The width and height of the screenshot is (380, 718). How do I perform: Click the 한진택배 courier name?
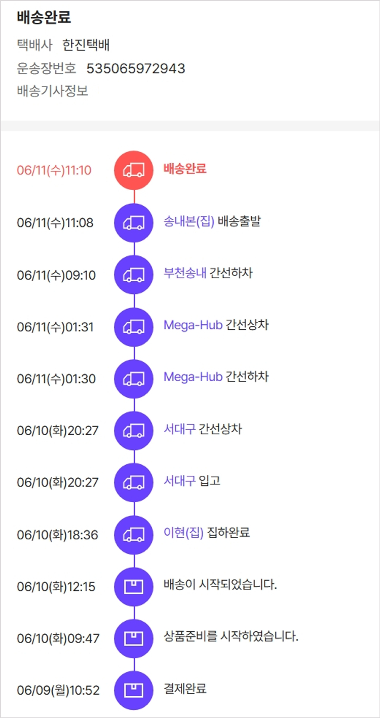point(86,46)
